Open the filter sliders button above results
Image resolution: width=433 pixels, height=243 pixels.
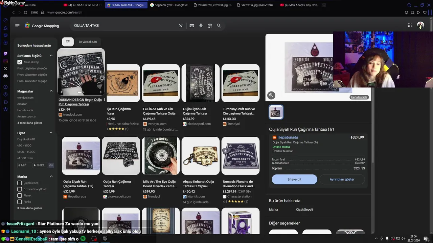coord(68,42)
